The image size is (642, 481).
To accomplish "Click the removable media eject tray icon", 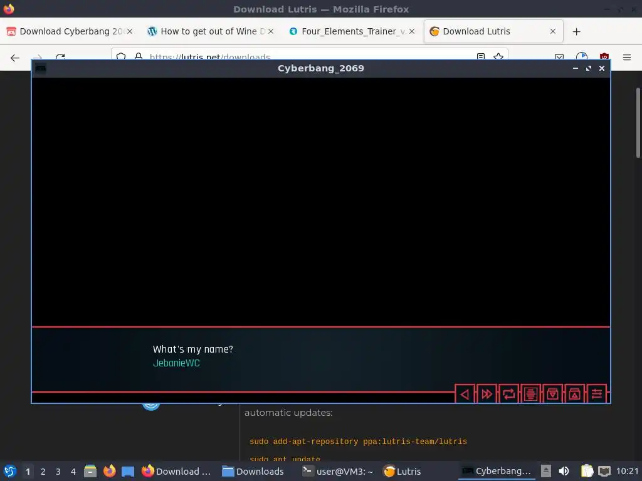I will (x=546, y=471).
